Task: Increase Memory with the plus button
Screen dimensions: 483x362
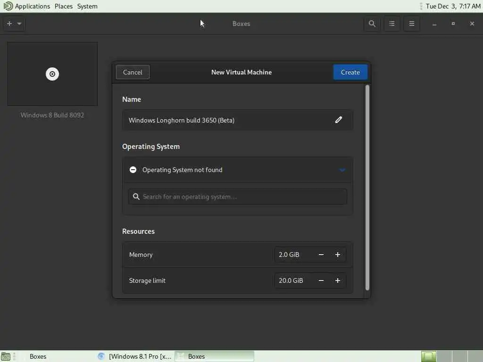Action: tap(338, 255)
